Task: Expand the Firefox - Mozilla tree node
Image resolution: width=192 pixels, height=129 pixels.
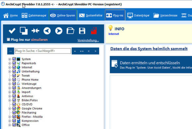Action: 10,117
